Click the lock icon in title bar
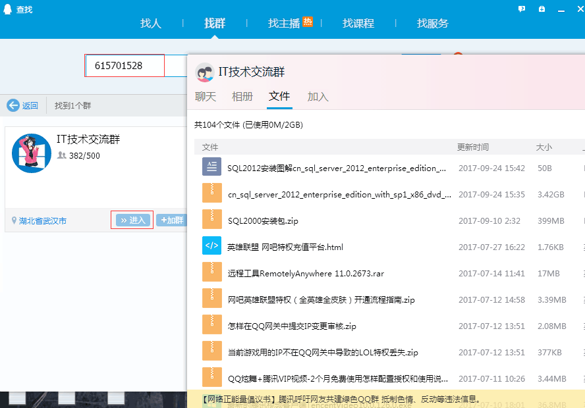 (x=542, y=9)
